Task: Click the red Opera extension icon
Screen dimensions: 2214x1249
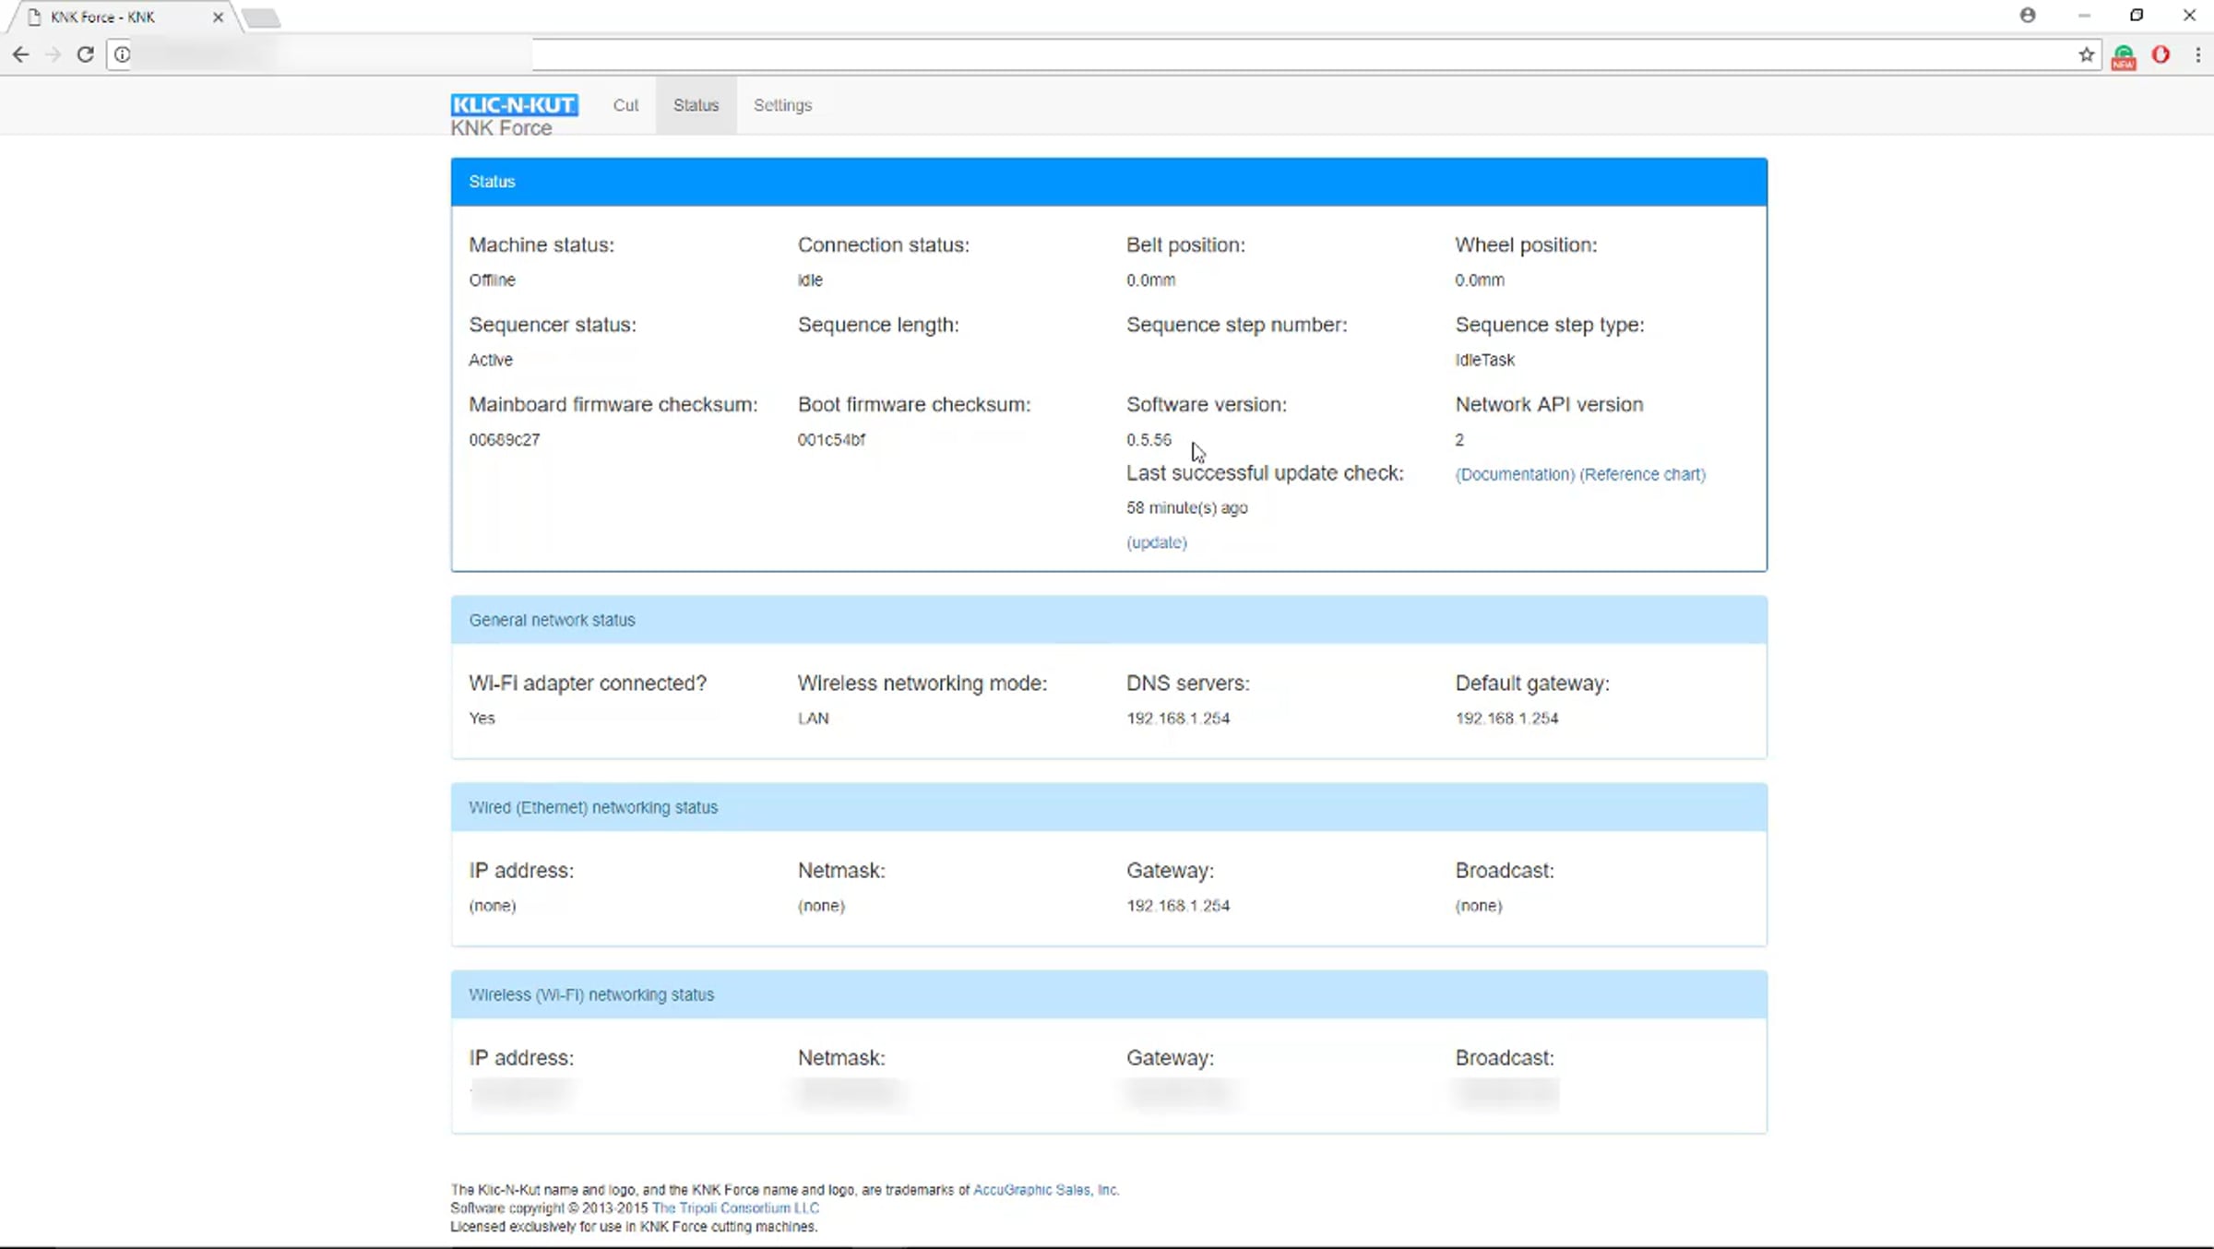Action: (x=2160, y=54)
